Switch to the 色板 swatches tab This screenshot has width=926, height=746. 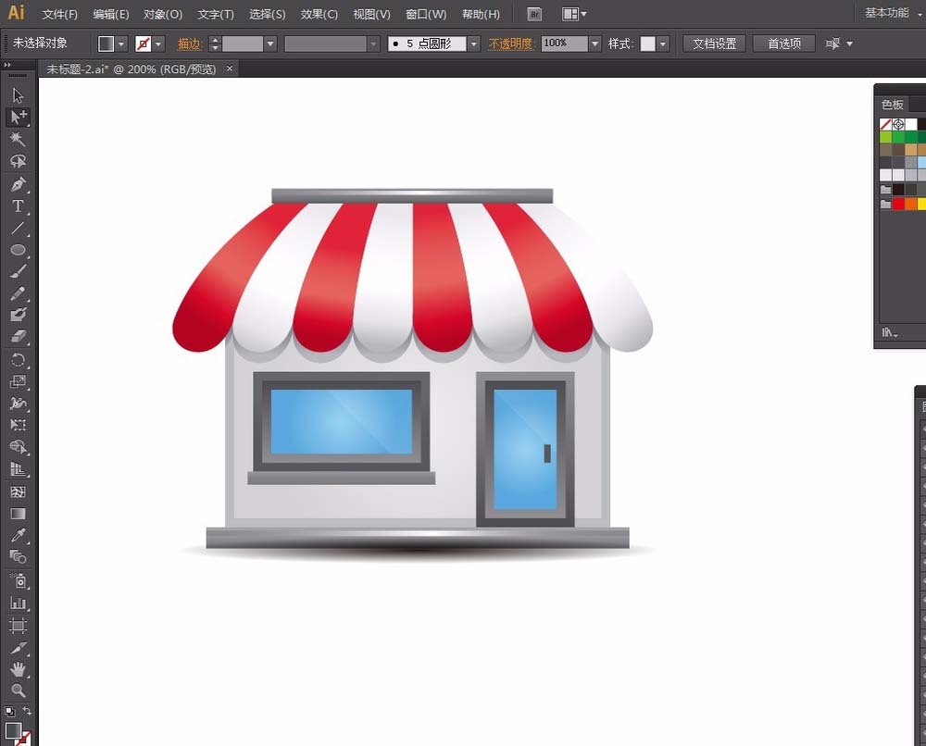893,105
